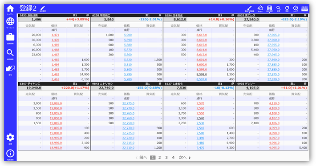Open the Market globe icon
The width and height of the screenshot is (316, 166).
point(10,23)
